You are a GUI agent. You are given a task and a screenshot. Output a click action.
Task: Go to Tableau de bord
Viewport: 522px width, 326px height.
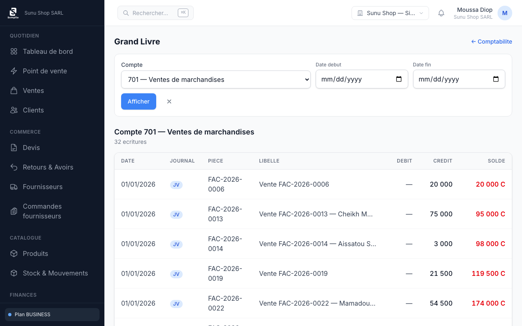(48, 51)
